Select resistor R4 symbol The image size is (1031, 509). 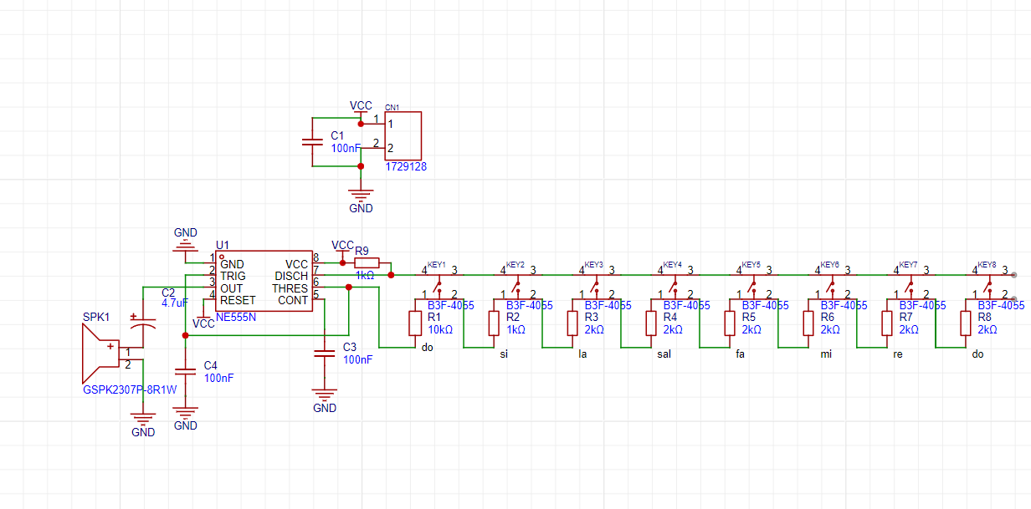click(650, 323)
